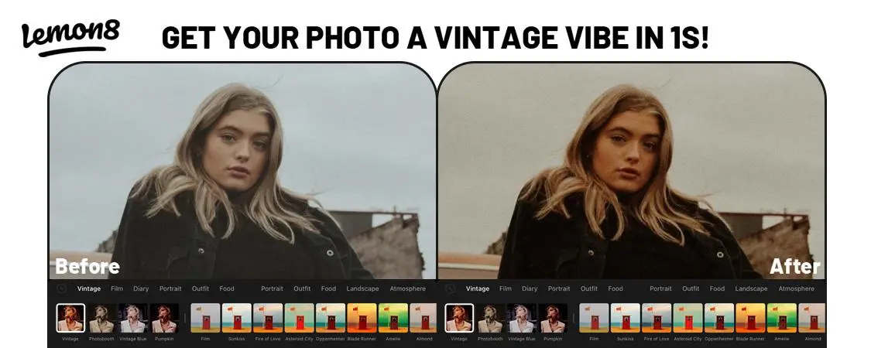Screen dimensions: 871x348
Task: Open the Diary tab in Before panel
Action: [x=141, y=288]
